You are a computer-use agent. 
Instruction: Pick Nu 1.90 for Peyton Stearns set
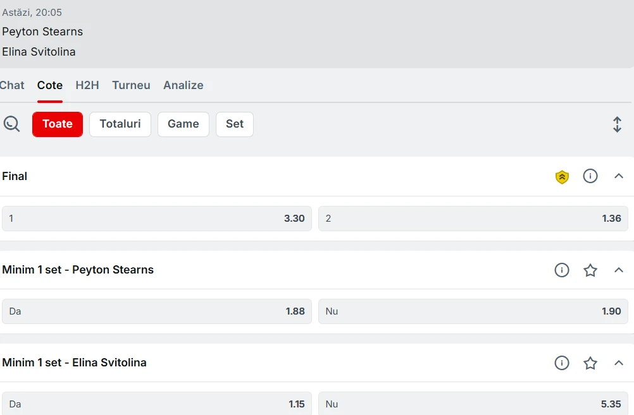[473, 311]
